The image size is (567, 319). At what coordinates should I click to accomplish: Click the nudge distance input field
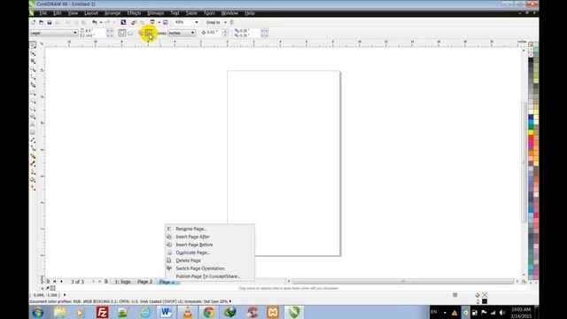coord(214,33)
